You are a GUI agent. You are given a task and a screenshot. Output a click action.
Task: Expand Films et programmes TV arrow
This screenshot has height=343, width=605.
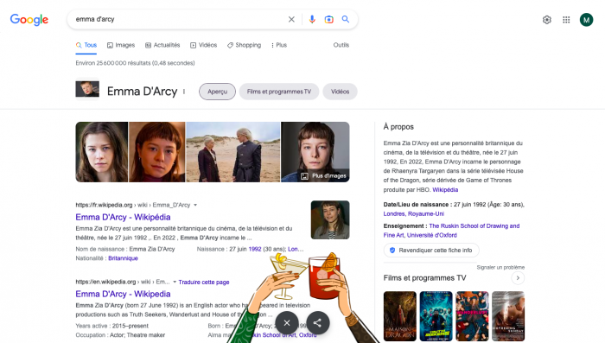click(518, 278)
